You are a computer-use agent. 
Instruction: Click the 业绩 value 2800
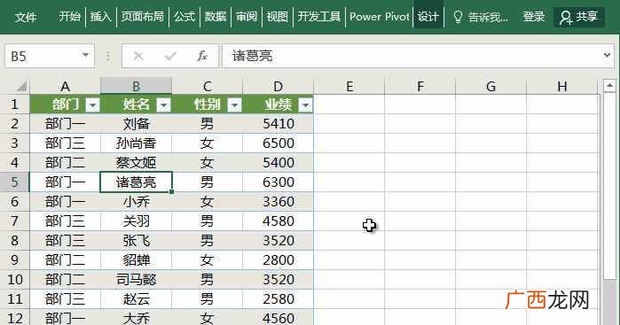pyautogui.click(x=278, y=259)
